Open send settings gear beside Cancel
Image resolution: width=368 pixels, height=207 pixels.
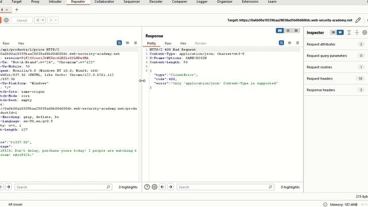pos(6,20)
